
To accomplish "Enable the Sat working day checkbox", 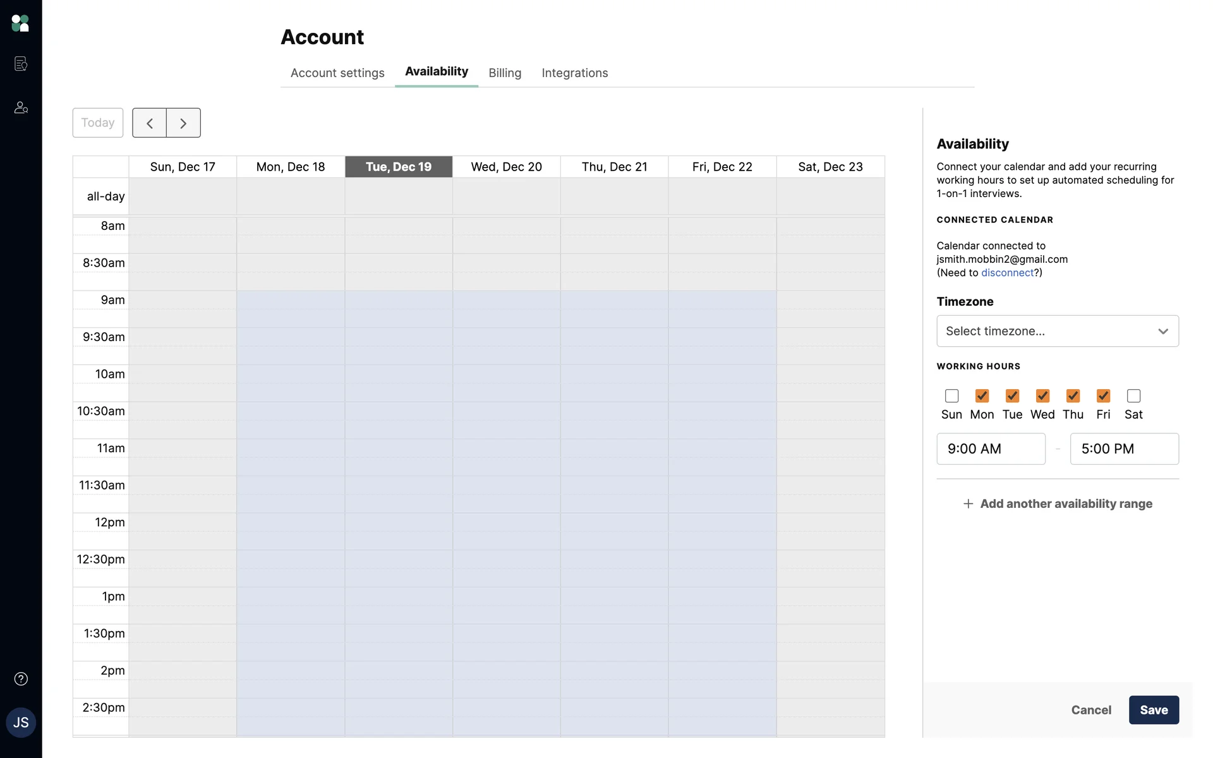I will 1133,396.
